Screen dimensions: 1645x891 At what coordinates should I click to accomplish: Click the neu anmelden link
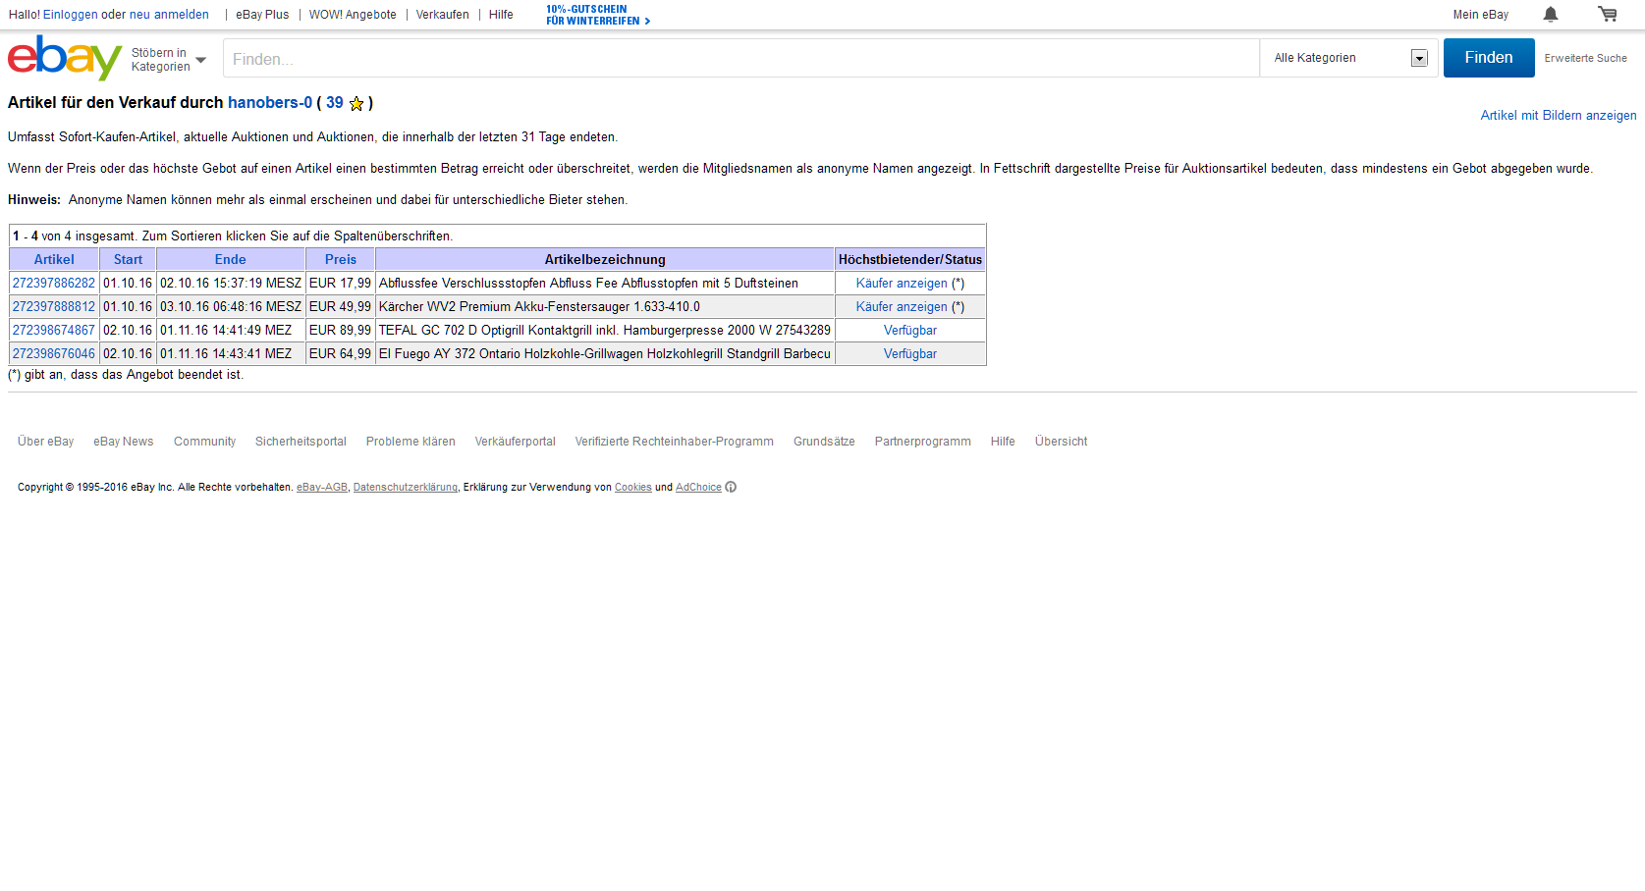(x=169, y=15)
